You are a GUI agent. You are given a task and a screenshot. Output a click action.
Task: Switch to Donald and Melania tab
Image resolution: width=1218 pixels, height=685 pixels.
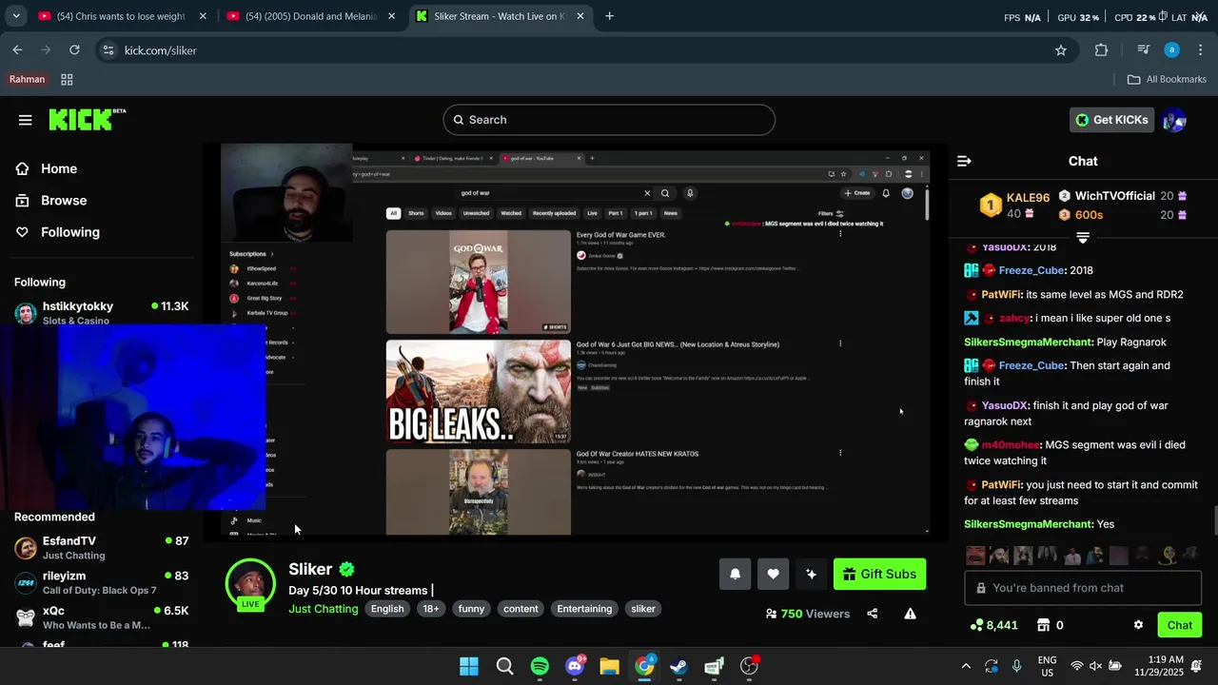(x=309, y=16)
